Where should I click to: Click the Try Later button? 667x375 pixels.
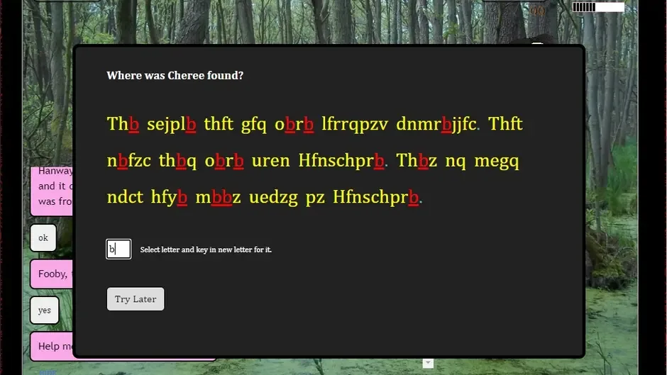tap(136, 299)
